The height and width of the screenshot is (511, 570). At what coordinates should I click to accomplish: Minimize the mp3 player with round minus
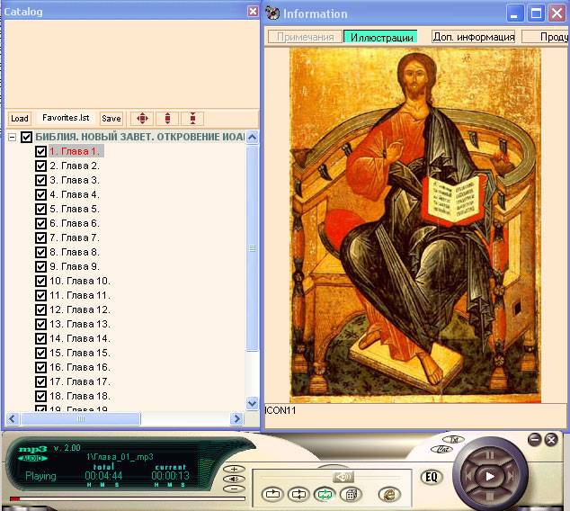pos(535,440)
